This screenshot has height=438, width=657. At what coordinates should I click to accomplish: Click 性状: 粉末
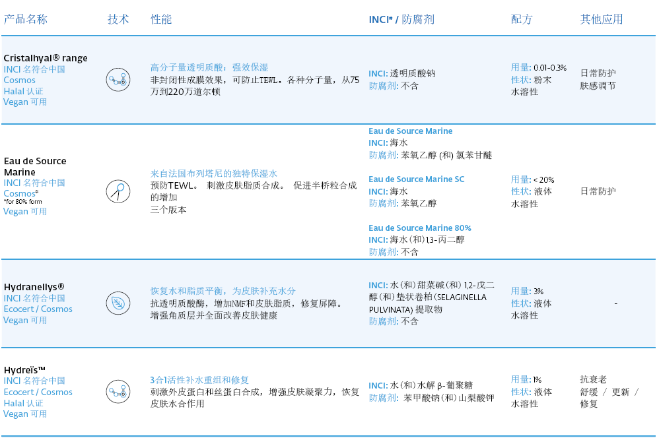532,80
